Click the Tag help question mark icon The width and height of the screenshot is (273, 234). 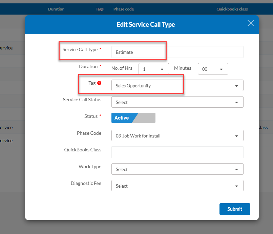[x=99, y=83]
